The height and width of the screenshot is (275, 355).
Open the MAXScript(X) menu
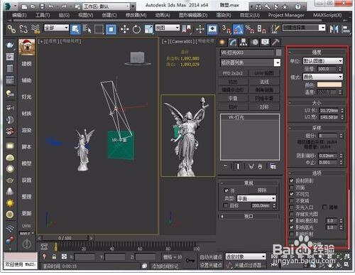click(327, 15)
